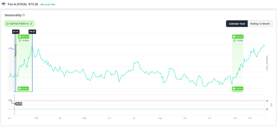This screenshot has width=277, height=127.
Task: Click the green November optimal pattern zone
Action: click(x=238, y=63)
